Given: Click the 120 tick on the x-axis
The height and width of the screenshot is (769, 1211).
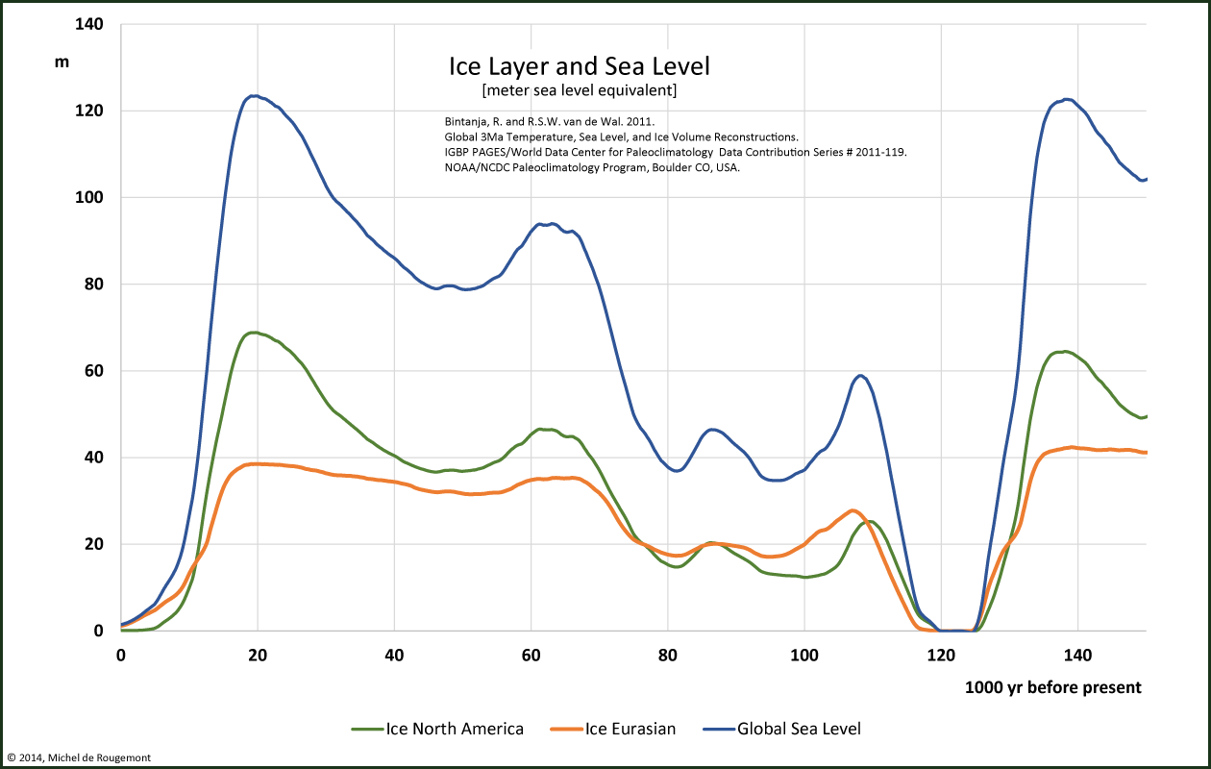Looking at the screenshot, I should pyautogui.click(x=941, y=656).
